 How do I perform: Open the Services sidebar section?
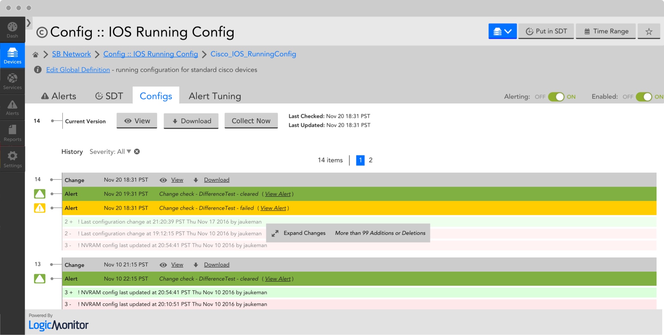point(12,81)
